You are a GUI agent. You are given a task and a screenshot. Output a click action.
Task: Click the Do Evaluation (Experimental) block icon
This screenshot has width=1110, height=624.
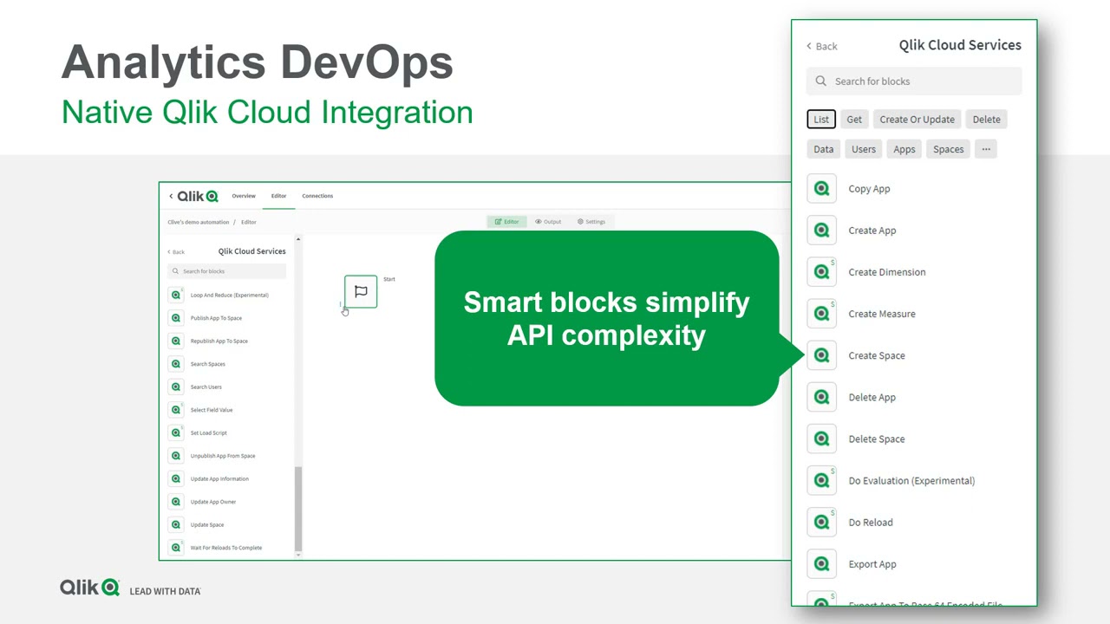[821, 480]
